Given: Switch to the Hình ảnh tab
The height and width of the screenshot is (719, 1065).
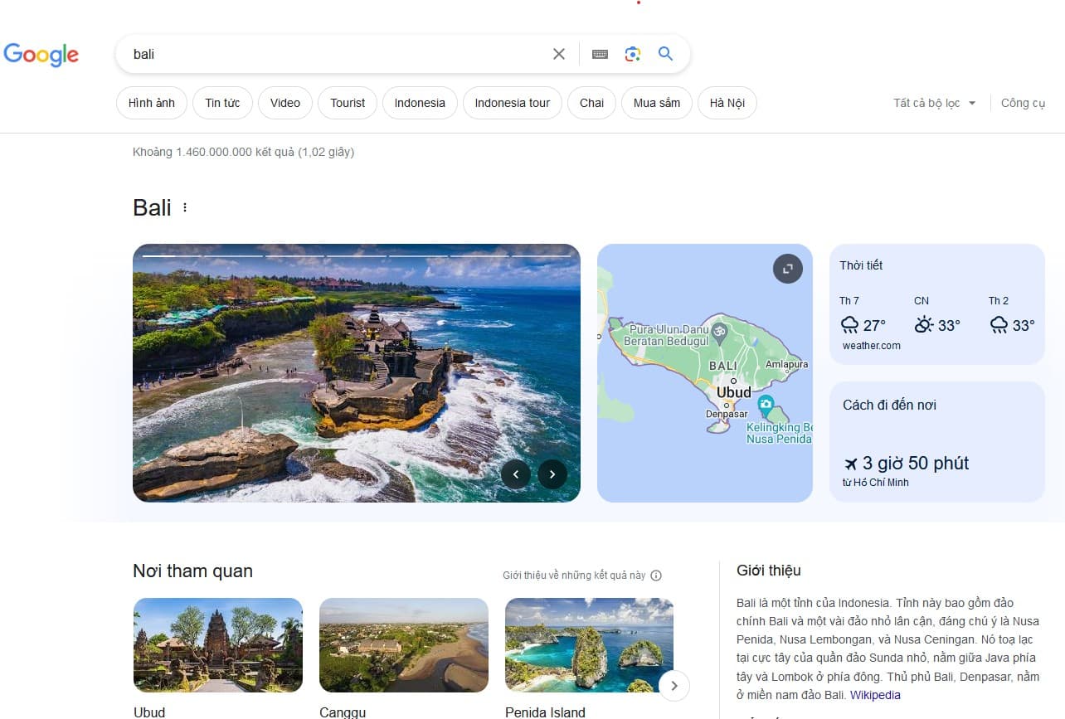Looking at the screenshot, I should point(152,103).
